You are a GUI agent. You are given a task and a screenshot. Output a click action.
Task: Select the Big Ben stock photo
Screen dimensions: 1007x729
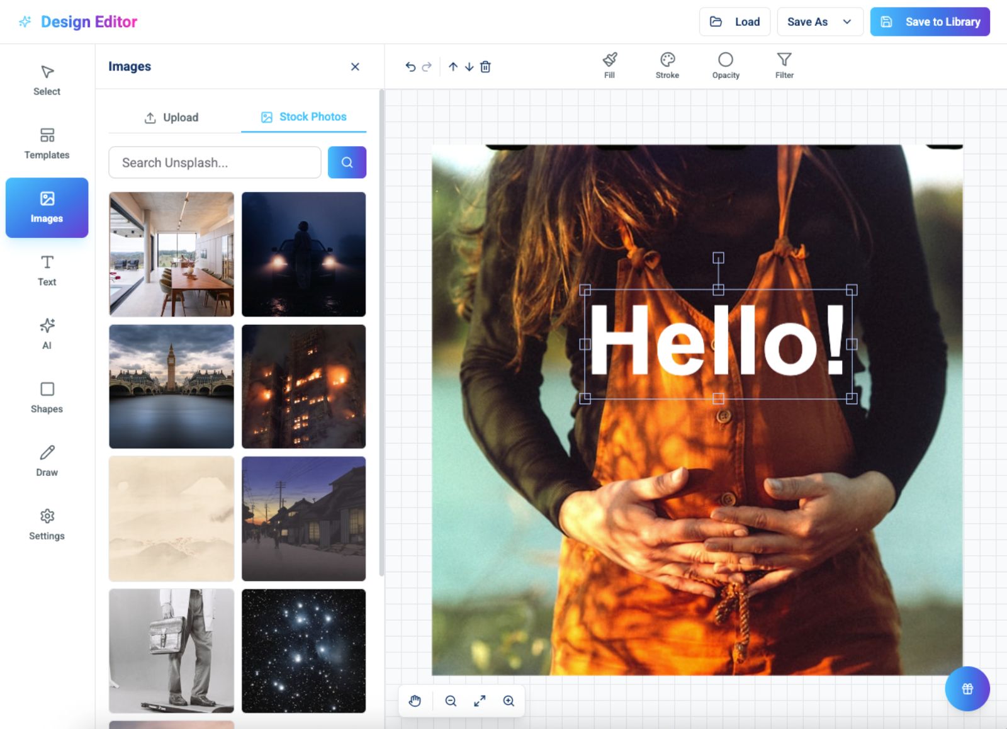point(171,386)
